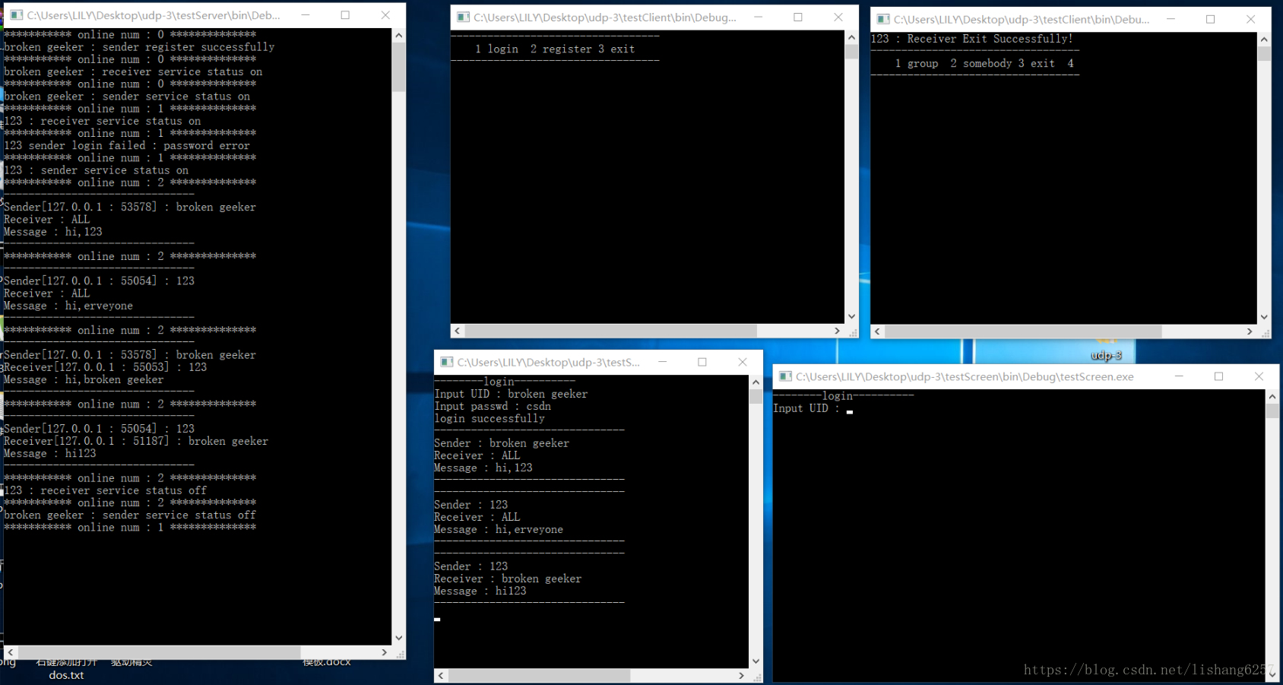Click 'Message : hi,broken geeker' in server log
The width and height of the screenshot is (1283, 685).
(x=84, y=380)
